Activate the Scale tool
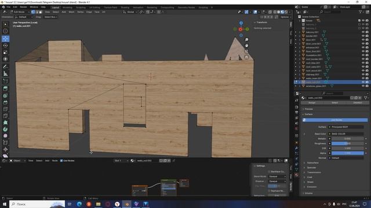371x208 pixels. pos(5,53)
